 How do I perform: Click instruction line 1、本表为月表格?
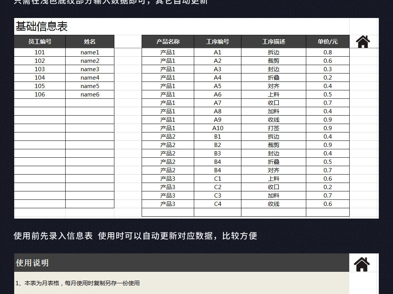(x=78, y=283)
